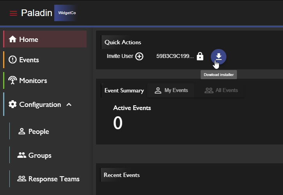
Task: Click the WidgetCo organization logo
Action: [67, 13]
